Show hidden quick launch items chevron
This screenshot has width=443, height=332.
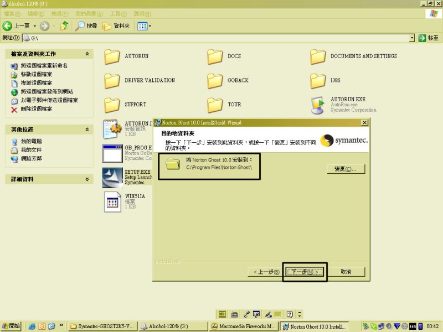click(x=61, y=325)
